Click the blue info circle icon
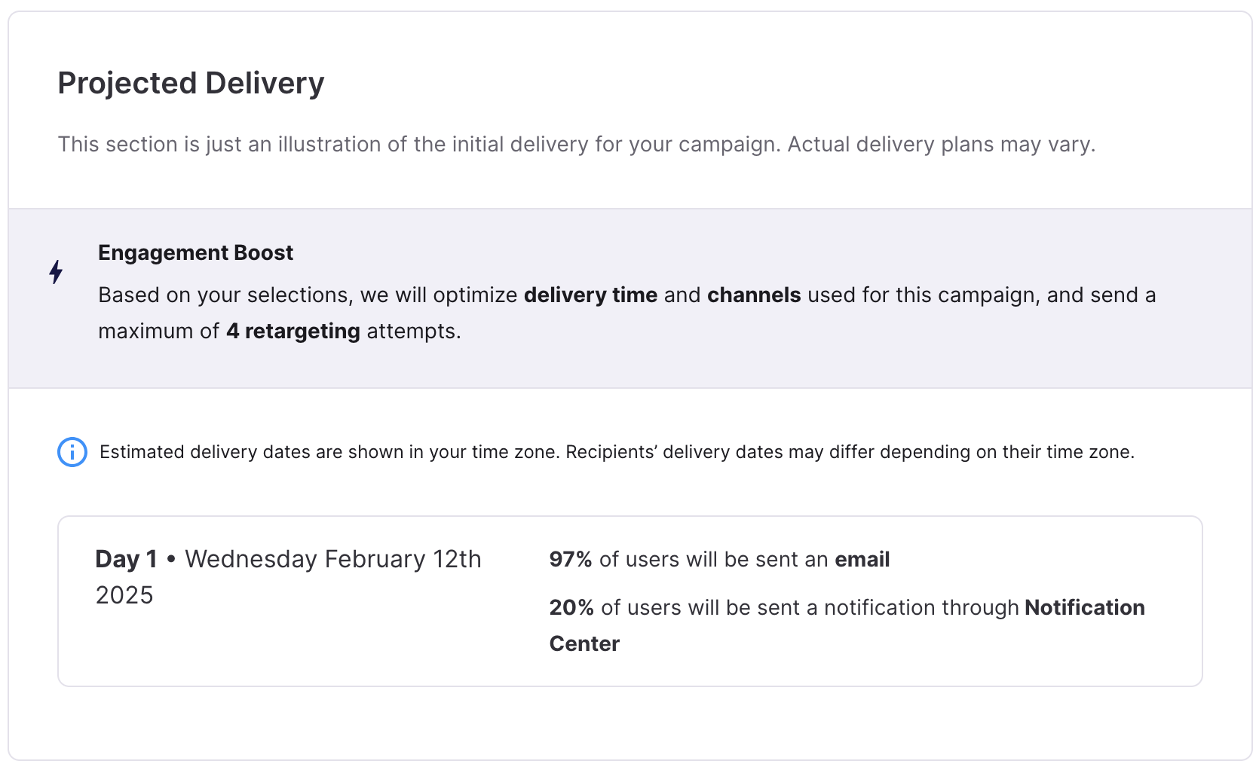Screen dimensions: 1259x773 pos(72,452)
